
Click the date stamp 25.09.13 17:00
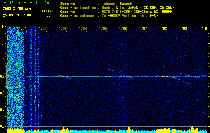[17, 15]
